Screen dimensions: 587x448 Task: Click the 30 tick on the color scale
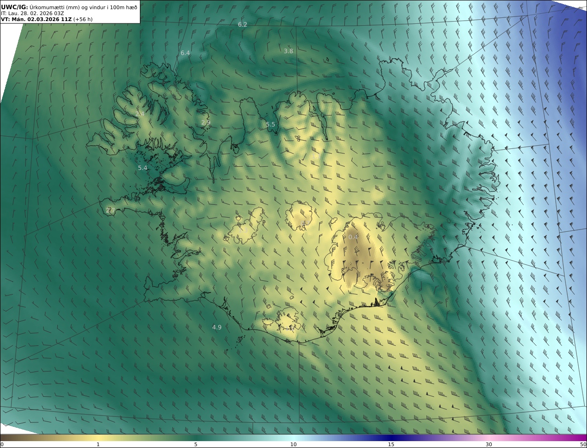click(489, 444)
